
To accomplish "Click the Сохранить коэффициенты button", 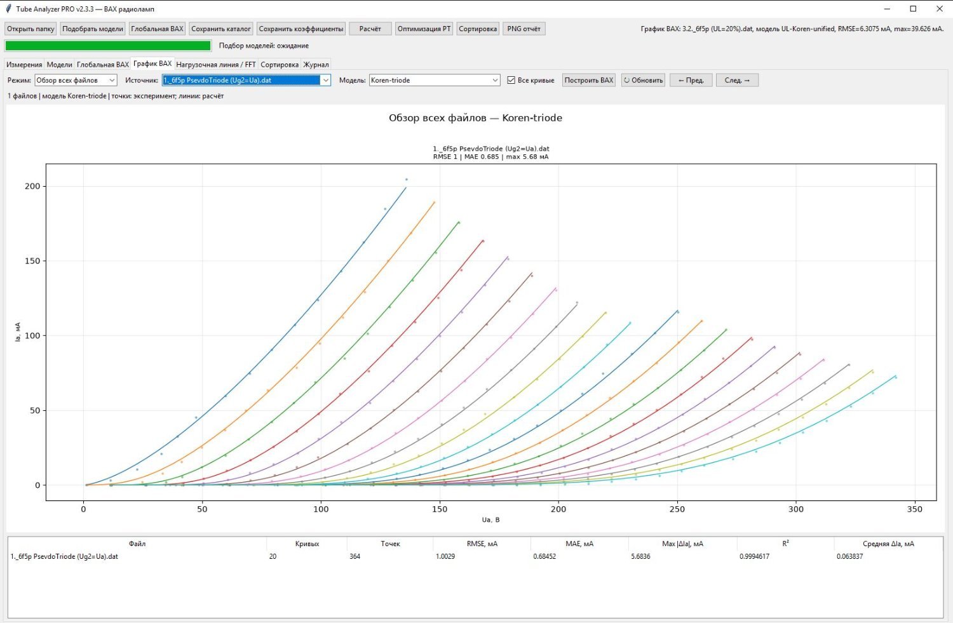I will coord(301,29).
